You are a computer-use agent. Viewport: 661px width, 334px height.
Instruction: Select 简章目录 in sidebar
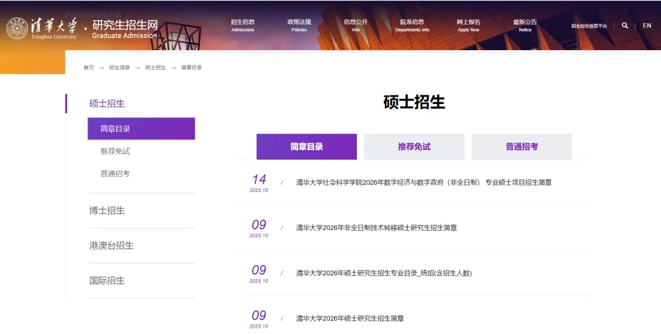[x=141, y=128]
